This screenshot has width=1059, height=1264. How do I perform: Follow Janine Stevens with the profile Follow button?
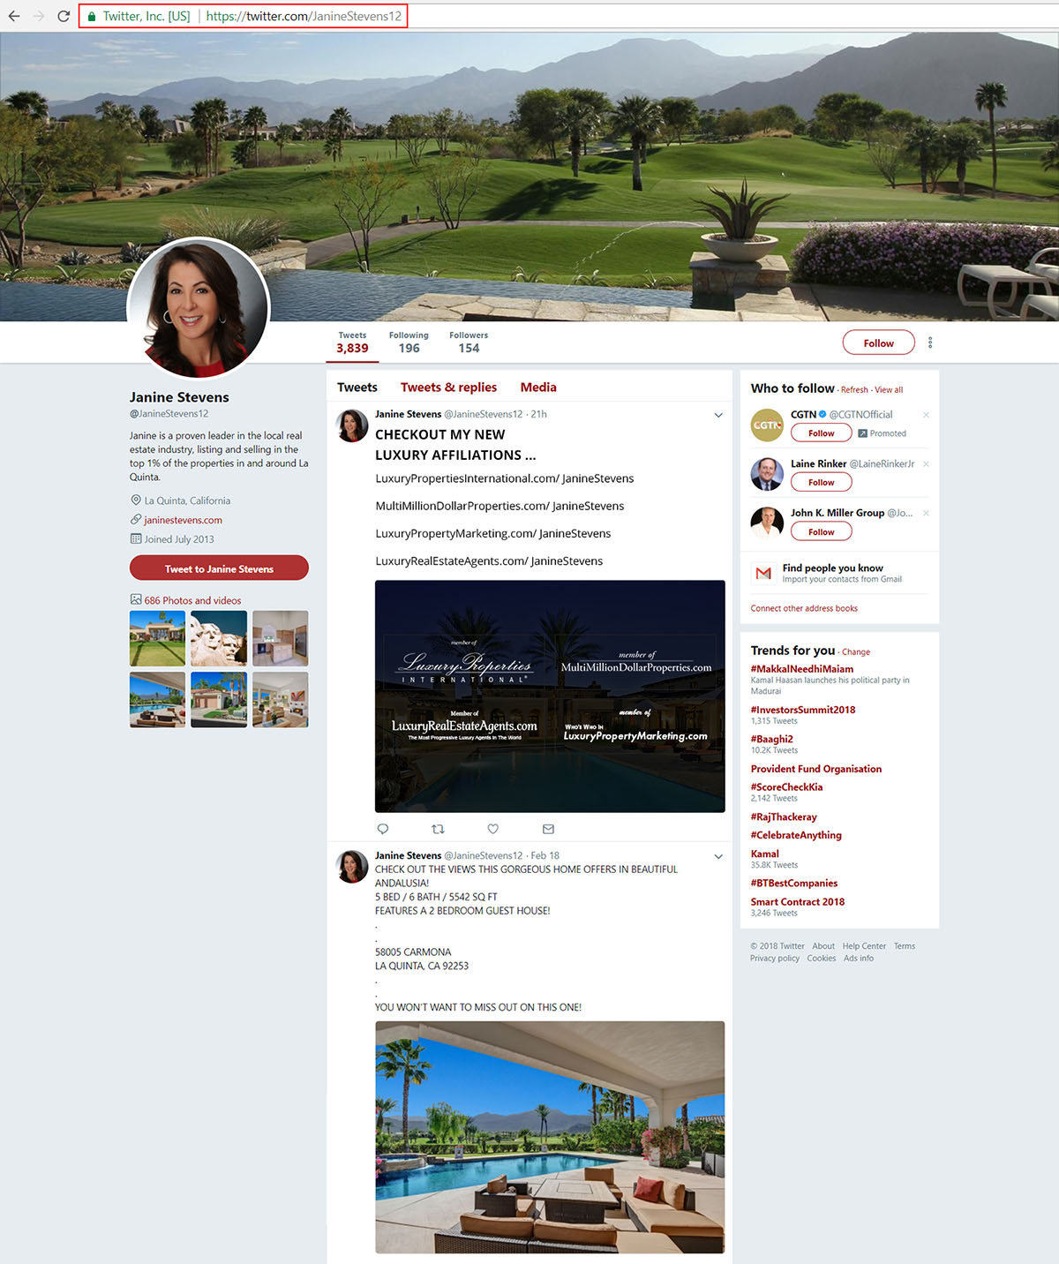tap(878, 342)
